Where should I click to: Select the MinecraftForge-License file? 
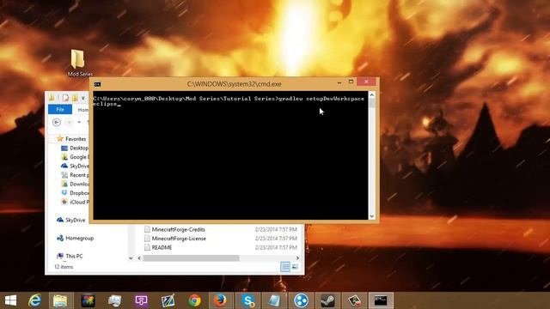[x=179, y=239]
